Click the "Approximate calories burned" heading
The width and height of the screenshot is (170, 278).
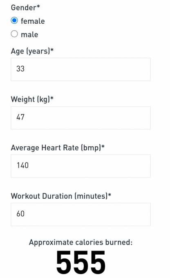tap(81, 242)
